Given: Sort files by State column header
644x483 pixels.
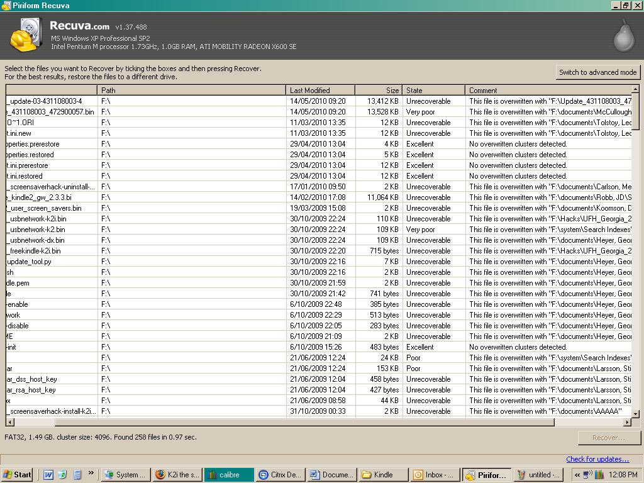Looking at the screenshot, I should coord(433,91).
